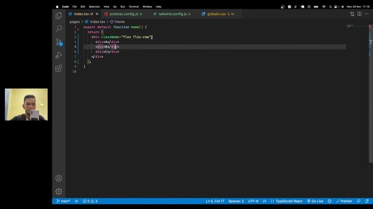
Task: Start the Go Live server
Action: pyautogui.click(x=315, y=201)
